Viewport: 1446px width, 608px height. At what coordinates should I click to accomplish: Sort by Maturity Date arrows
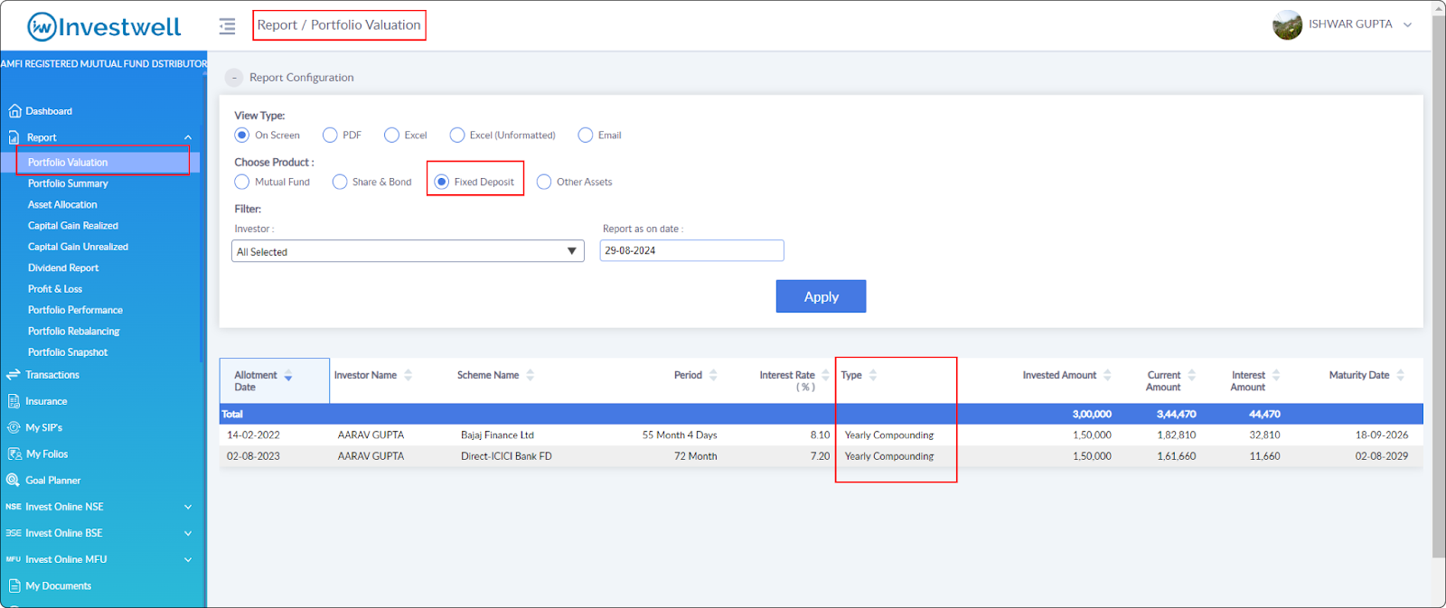[x=1400, y=375]
